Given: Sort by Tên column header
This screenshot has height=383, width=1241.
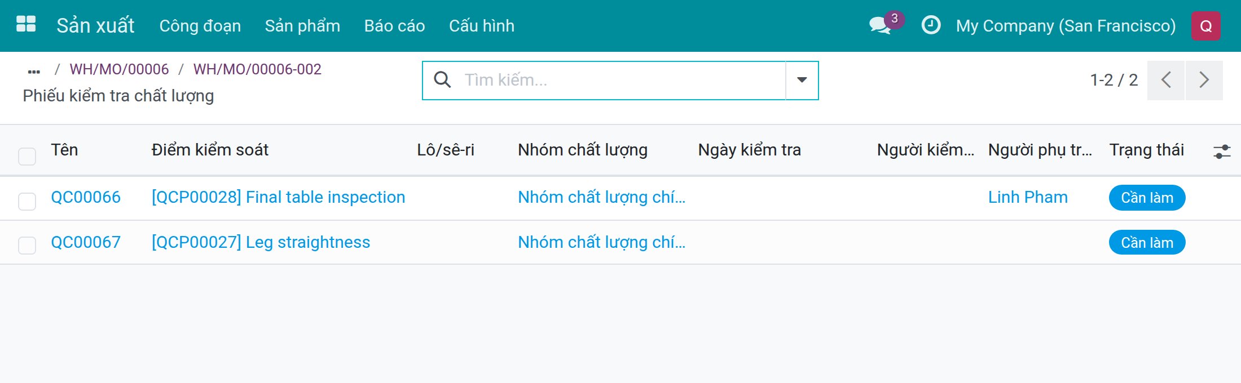Looking at the screenshot, I should [x=64, y=150].
